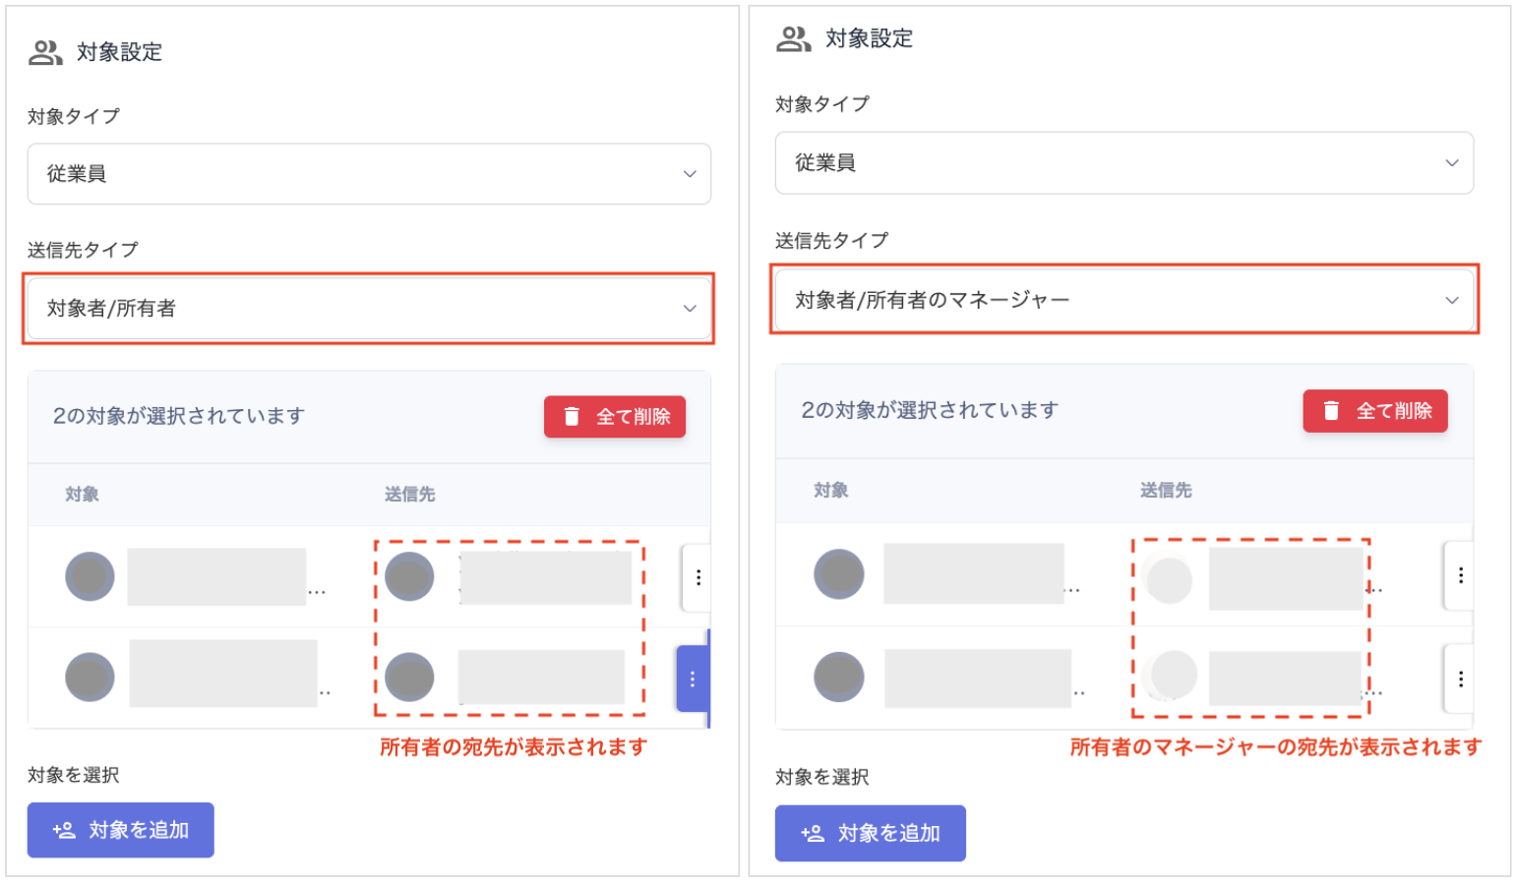The image size is (1517, 885).
Task: Click 対象を追加 button in left panel
Action: click(121, 830)
